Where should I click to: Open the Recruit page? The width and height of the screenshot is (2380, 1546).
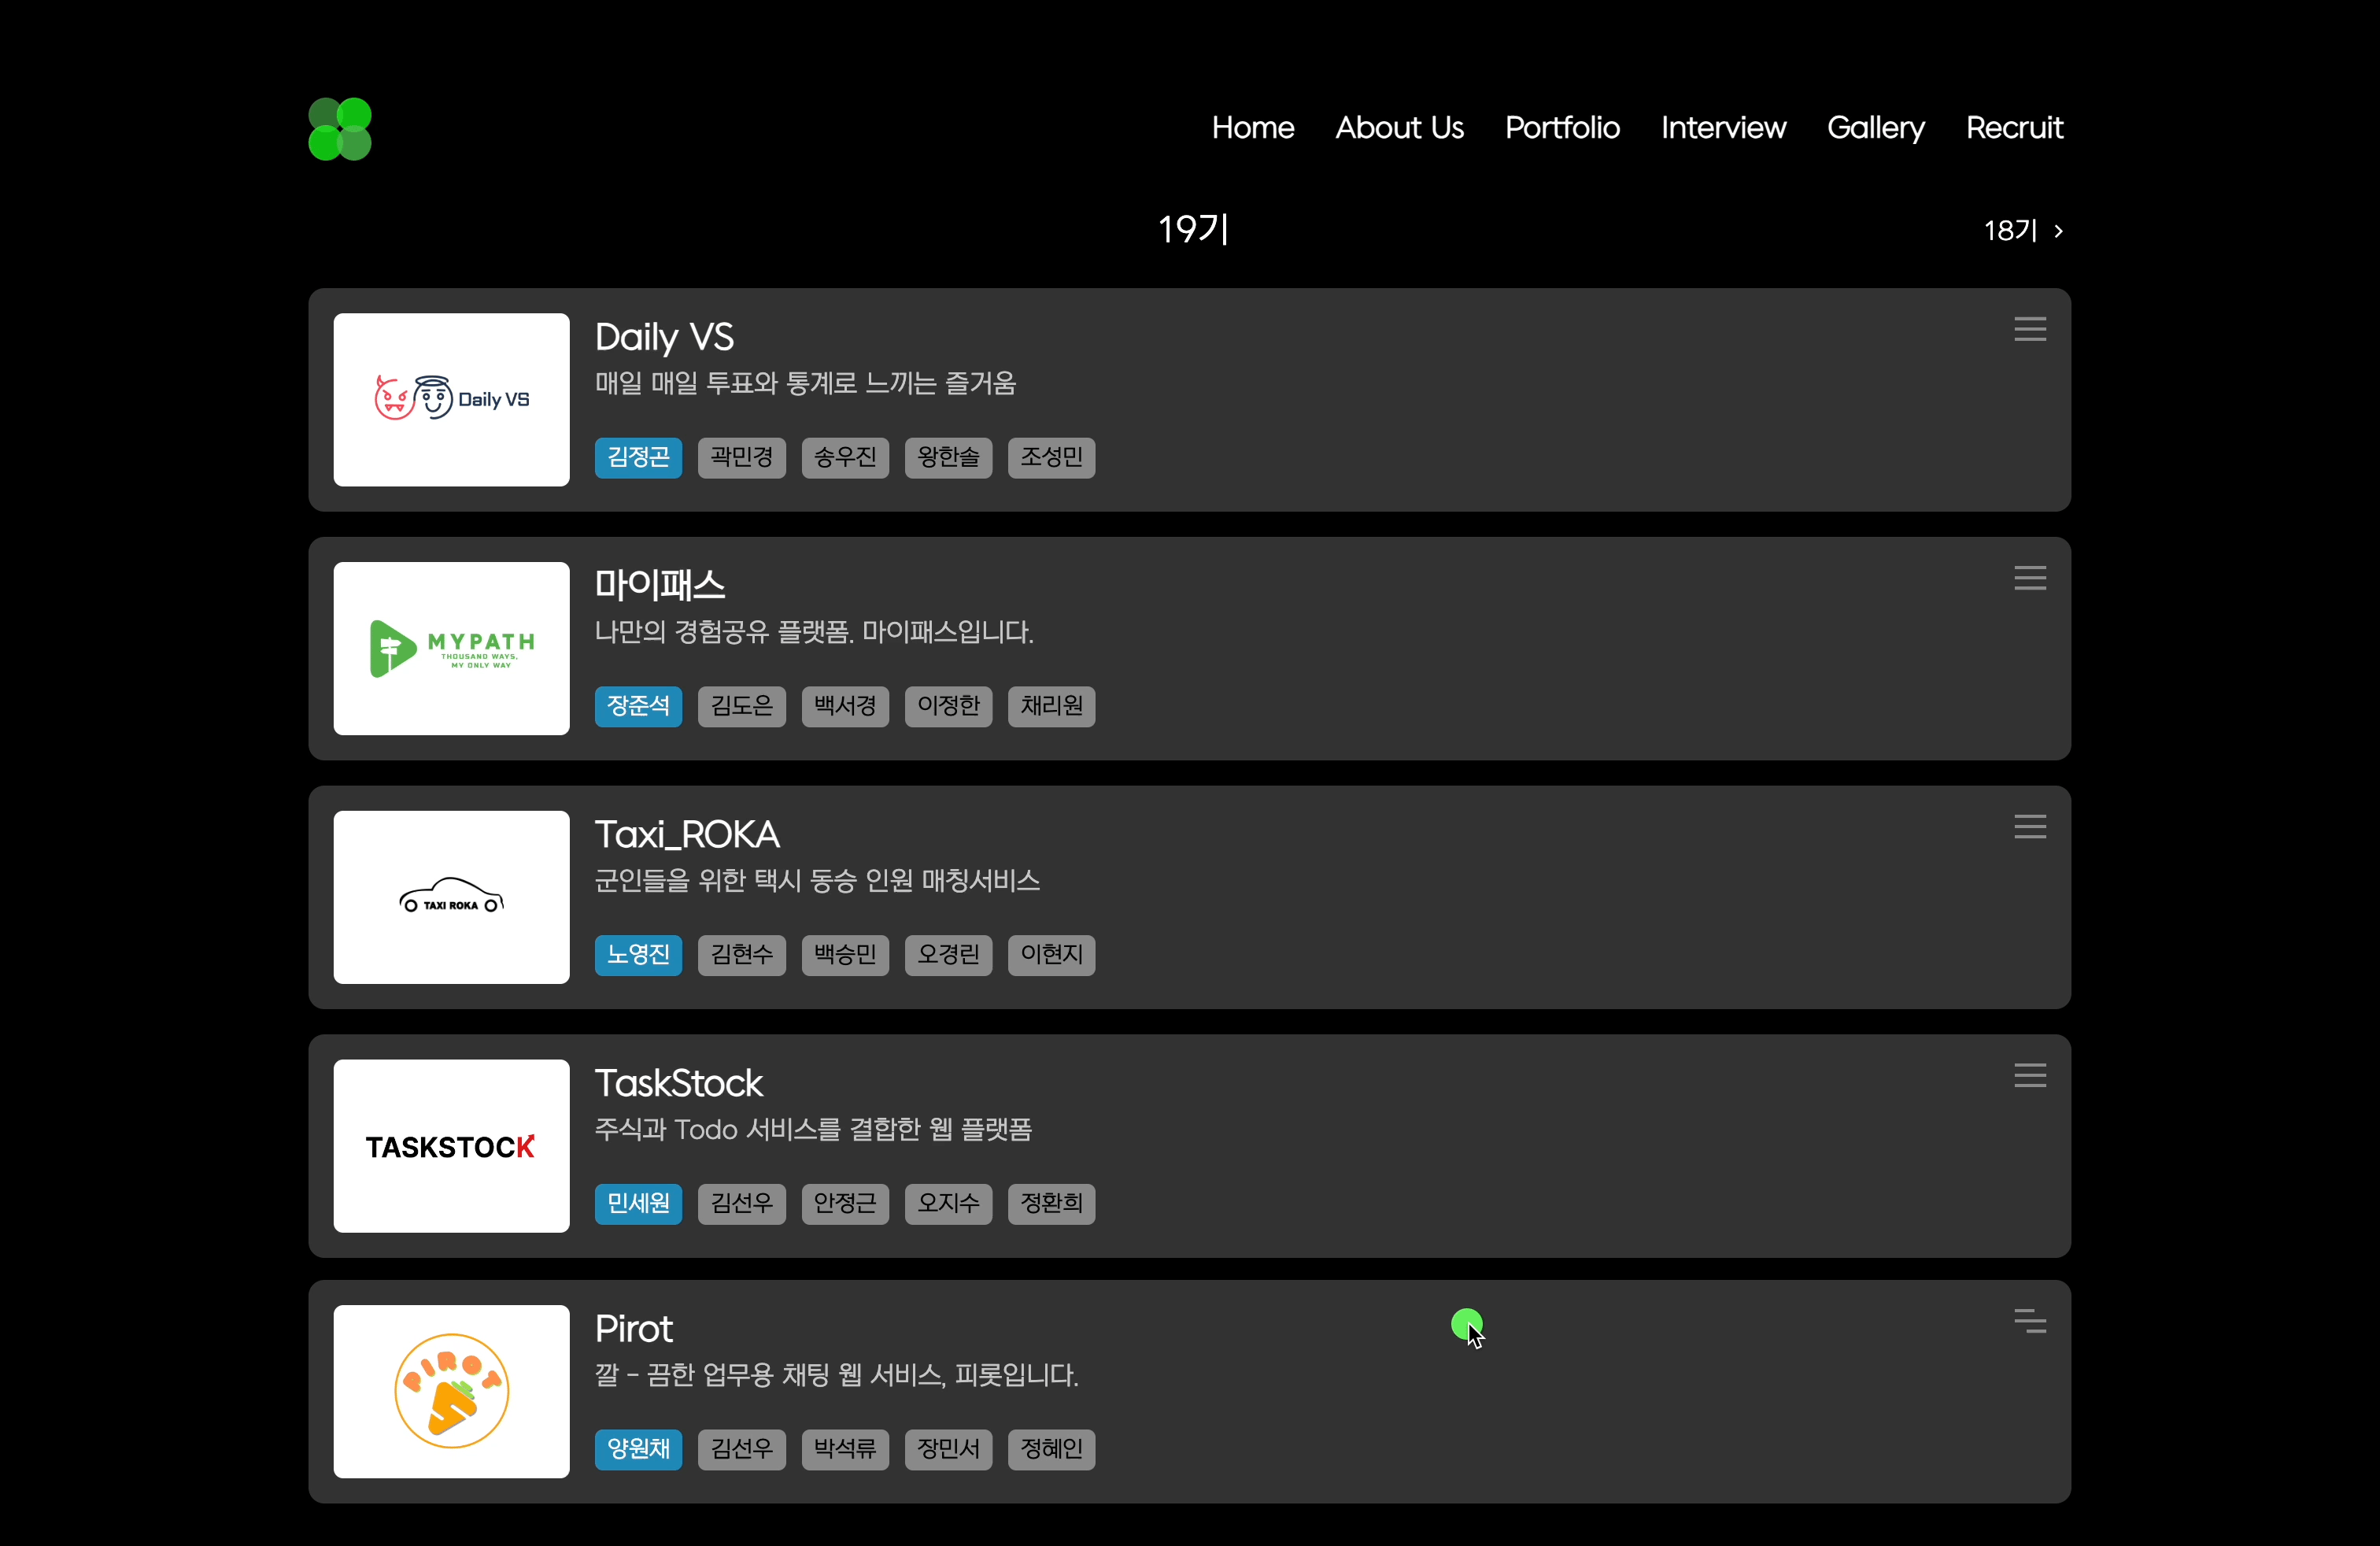(x=2015, y=128)
